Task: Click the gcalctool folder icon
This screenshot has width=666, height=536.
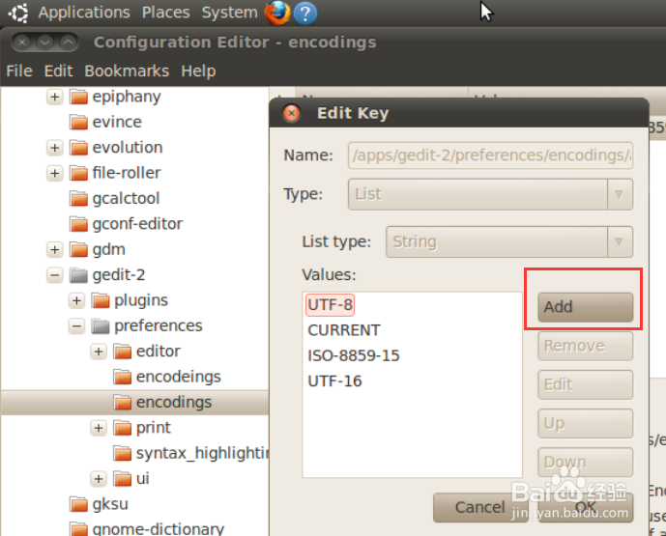Action: [78, 199]
